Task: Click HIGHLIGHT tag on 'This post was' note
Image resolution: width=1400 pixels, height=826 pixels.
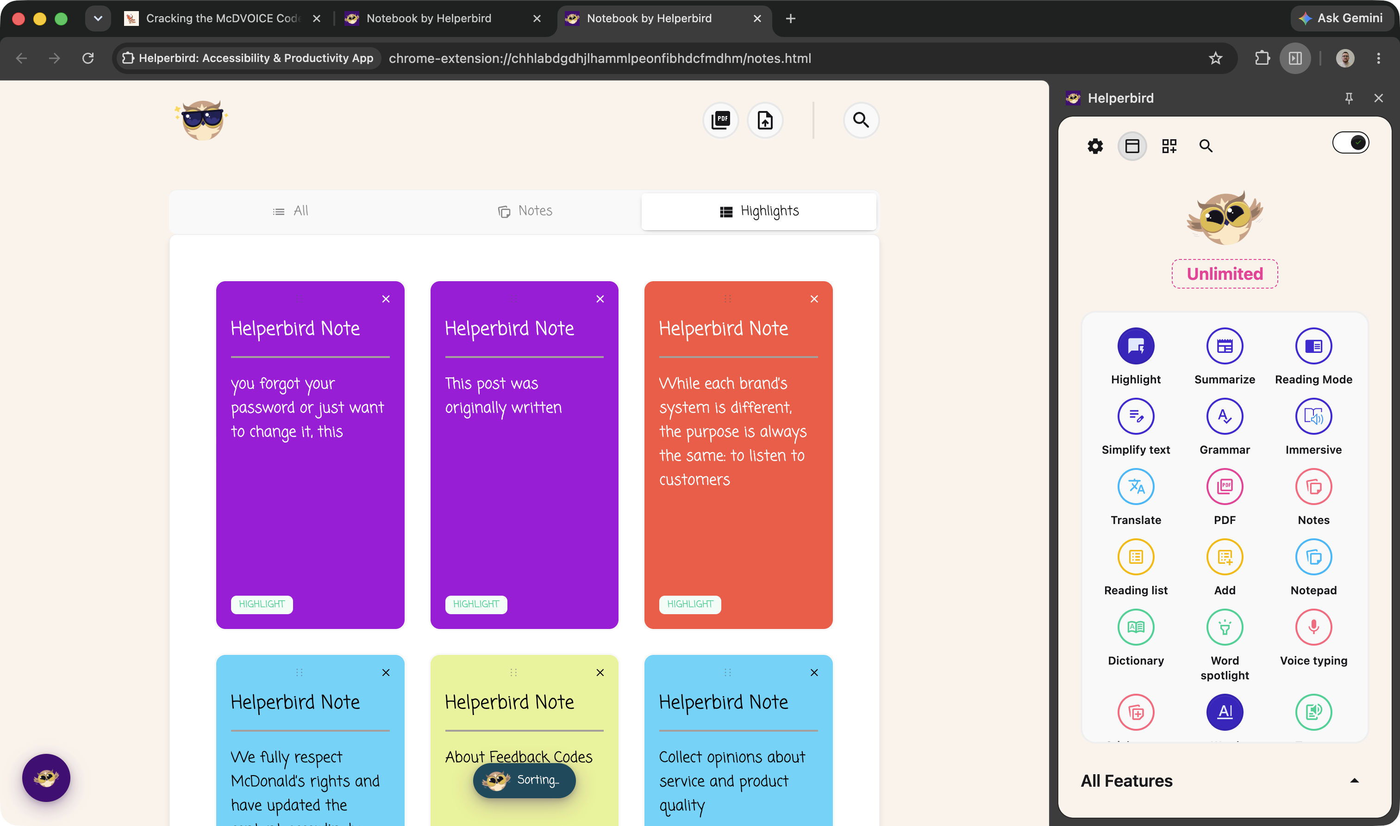Action: tap(476, 604)
